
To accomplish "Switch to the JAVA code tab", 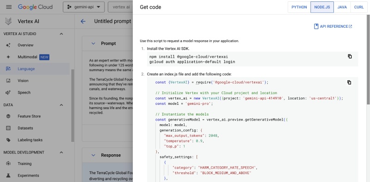I will point(342,7).
